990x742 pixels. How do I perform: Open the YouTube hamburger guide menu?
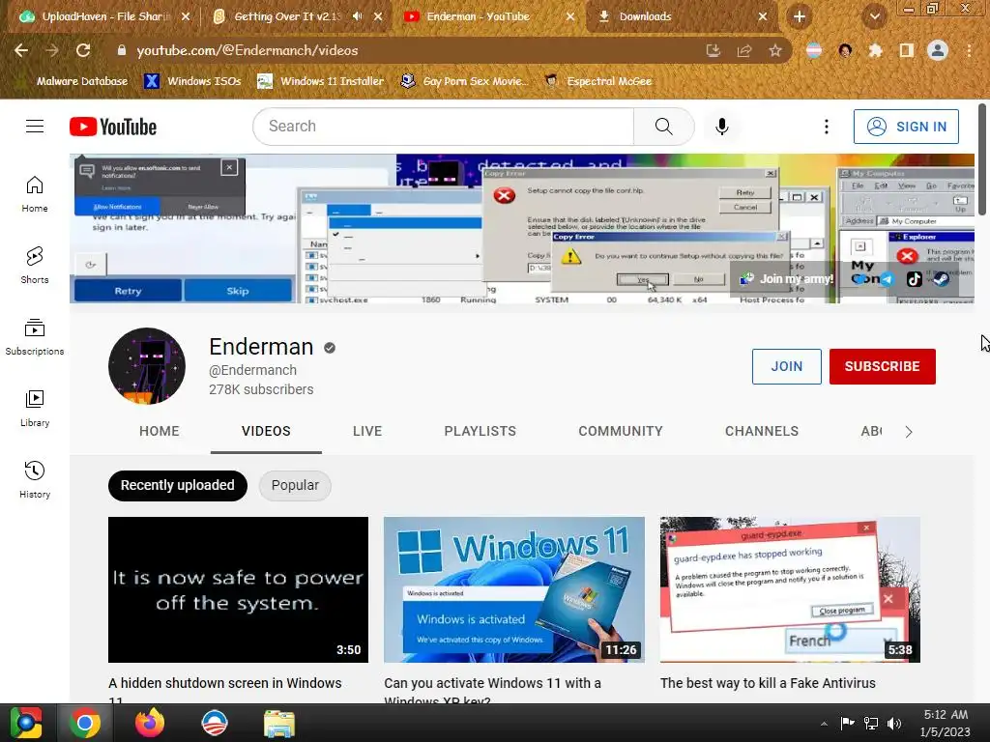click(35, 127)
